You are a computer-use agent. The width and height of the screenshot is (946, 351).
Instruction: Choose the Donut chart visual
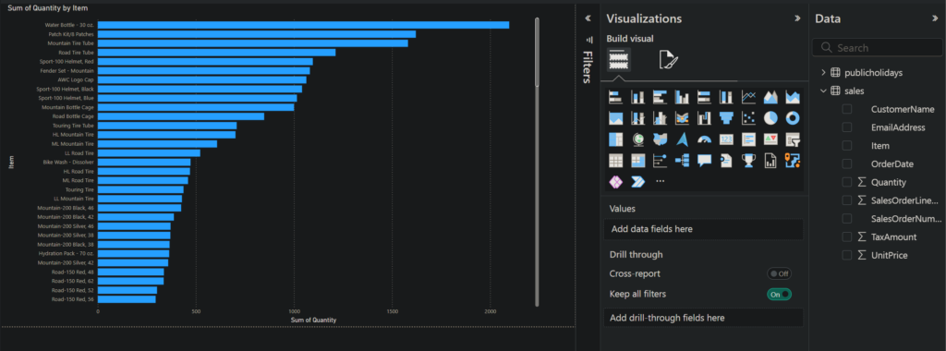point(793,118)
